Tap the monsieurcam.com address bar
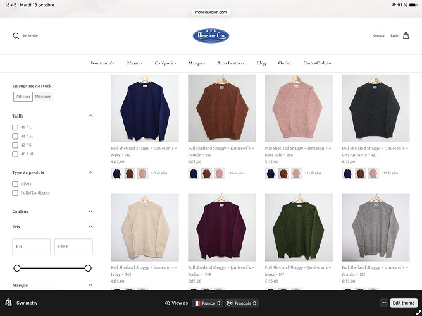The image size is (422, 316). coord(211,12)
